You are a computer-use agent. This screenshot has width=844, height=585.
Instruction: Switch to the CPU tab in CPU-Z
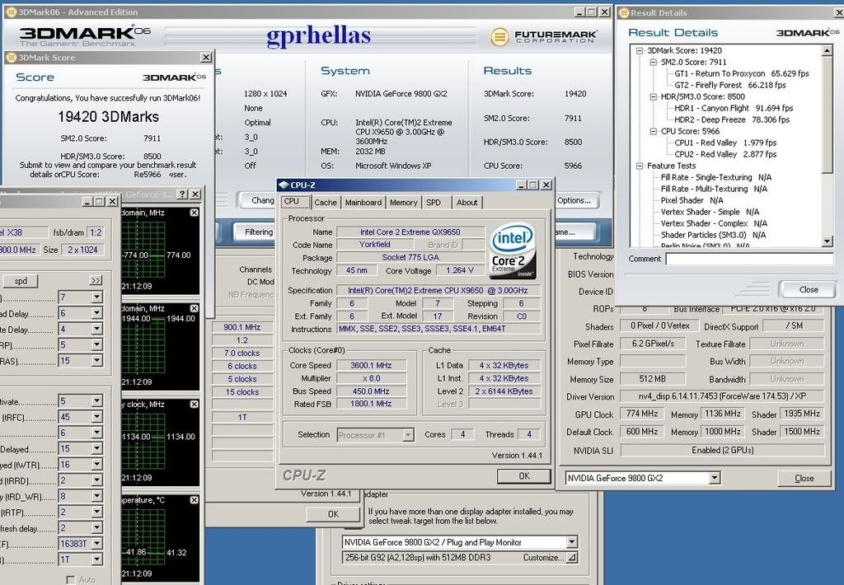tap(295, 202)
